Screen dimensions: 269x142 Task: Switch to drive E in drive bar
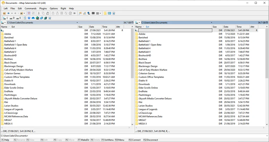pos(19,18)
